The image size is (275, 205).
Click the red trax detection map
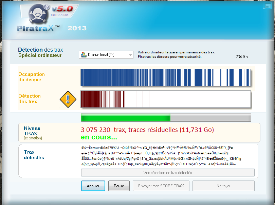(166, 99)
